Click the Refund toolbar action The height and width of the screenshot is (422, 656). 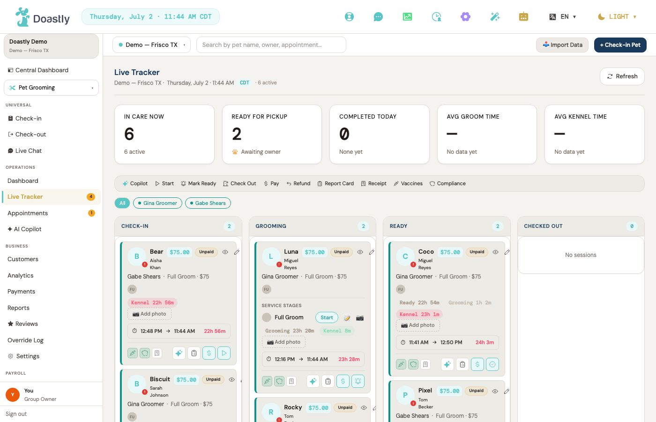pyautogui.click(x=298, y=184)
